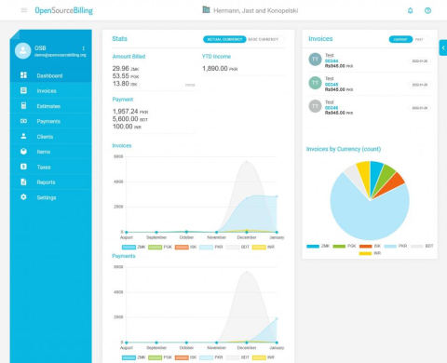
Task: Click the demo@opensourcebilling.org email text
Action: [61, 55]
